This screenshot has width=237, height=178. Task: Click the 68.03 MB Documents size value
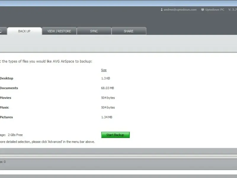pos(108,88)
